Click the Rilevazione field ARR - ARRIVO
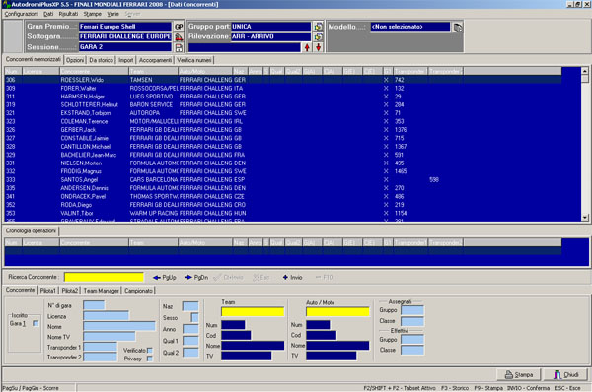The width and height of the screenshot is (592, 392). coord(270,36)
